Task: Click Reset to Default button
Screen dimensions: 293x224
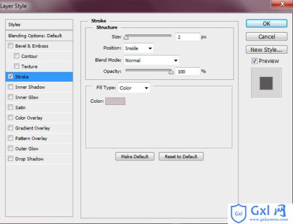Action: coord(181,156)
